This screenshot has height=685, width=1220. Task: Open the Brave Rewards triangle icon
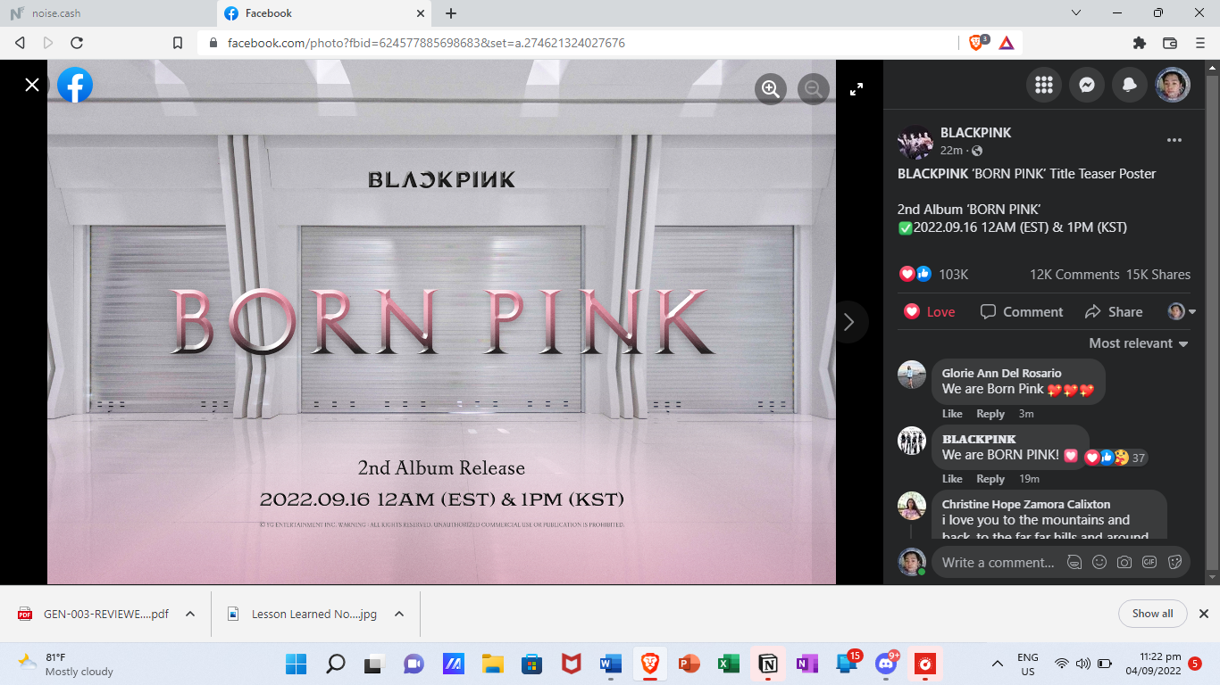point(1006,43)
